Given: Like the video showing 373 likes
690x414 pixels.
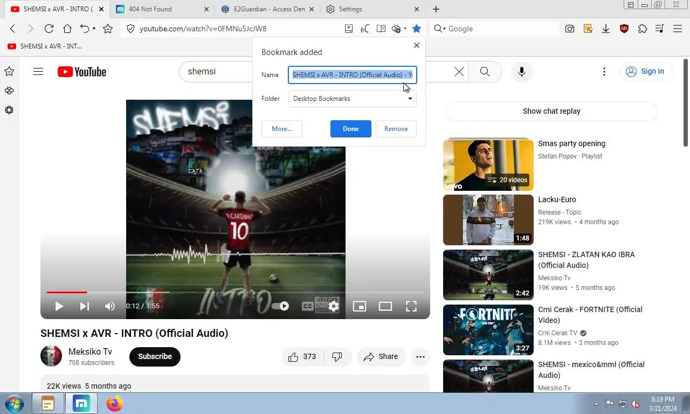Looking at the screenshot, I should [x=302, y=357].
